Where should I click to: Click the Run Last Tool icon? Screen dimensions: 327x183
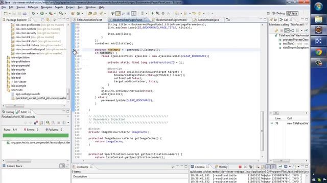tap(51, 14)
